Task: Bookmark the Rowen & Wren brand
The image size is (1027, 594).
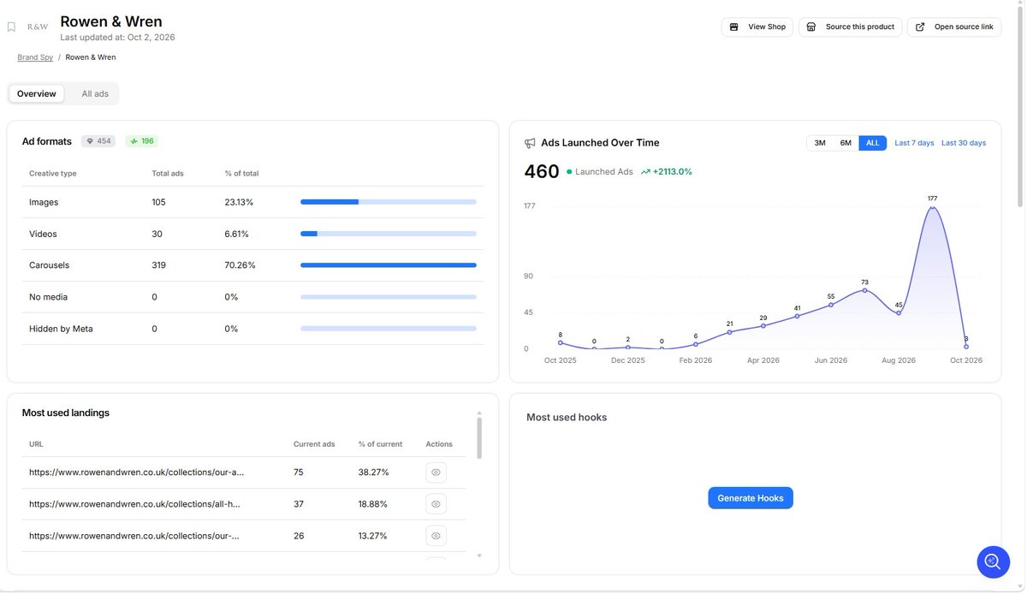Action: pos(11,27)
